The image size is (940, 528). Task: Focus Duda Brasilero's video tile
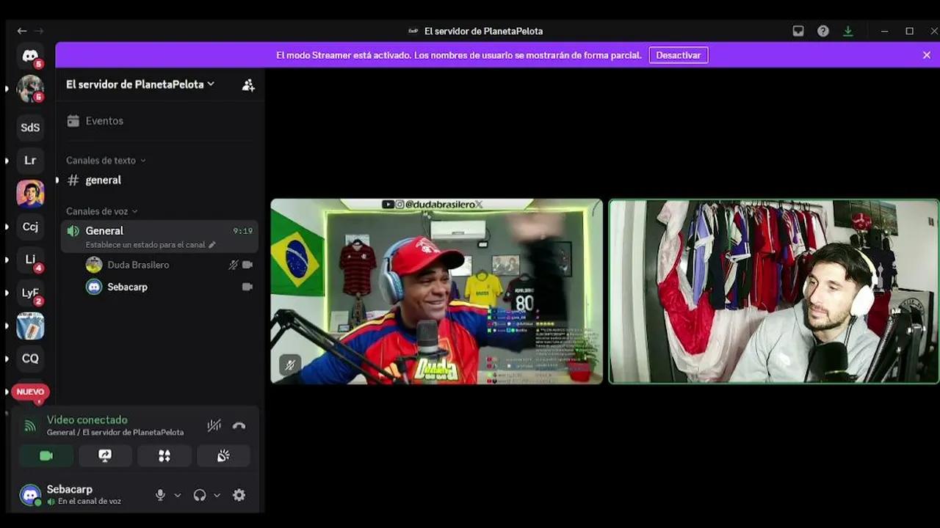(x=436, y=291)
